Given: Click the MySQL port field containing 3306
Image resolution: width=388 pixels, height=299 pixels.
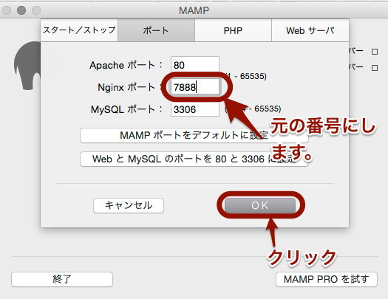Looking at the screenshot, I should tap(195, 109).
